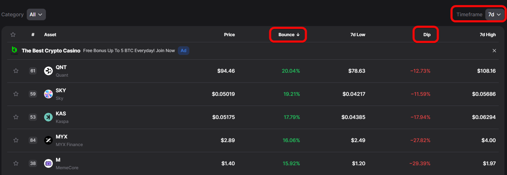The height and width of the screenshot is (175, 507).
Task: Open the Kaspa asset name link
Action: [61, 114]
